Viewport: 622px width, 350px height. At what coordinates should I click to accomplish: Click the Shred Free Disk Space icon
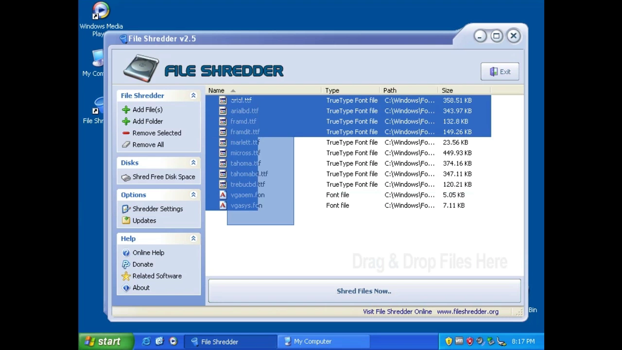[126, 177]
